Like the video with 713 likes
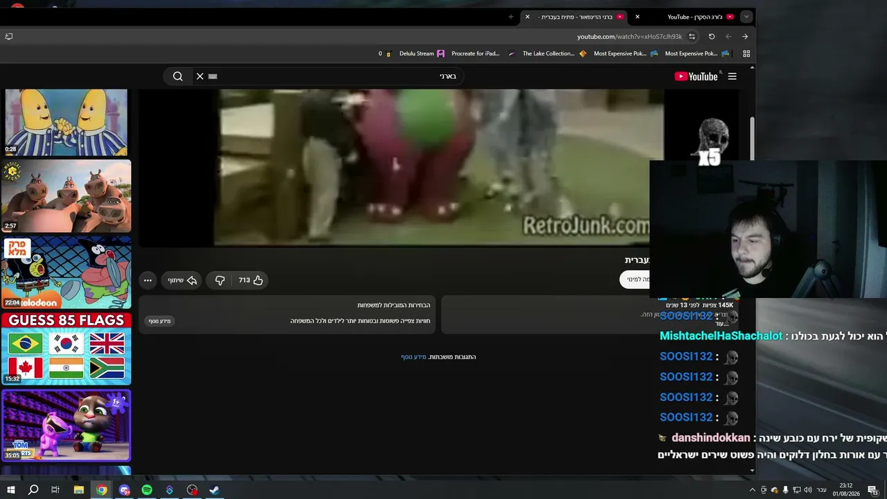Viewport: 887px width, 499px height. click(251, 280)
